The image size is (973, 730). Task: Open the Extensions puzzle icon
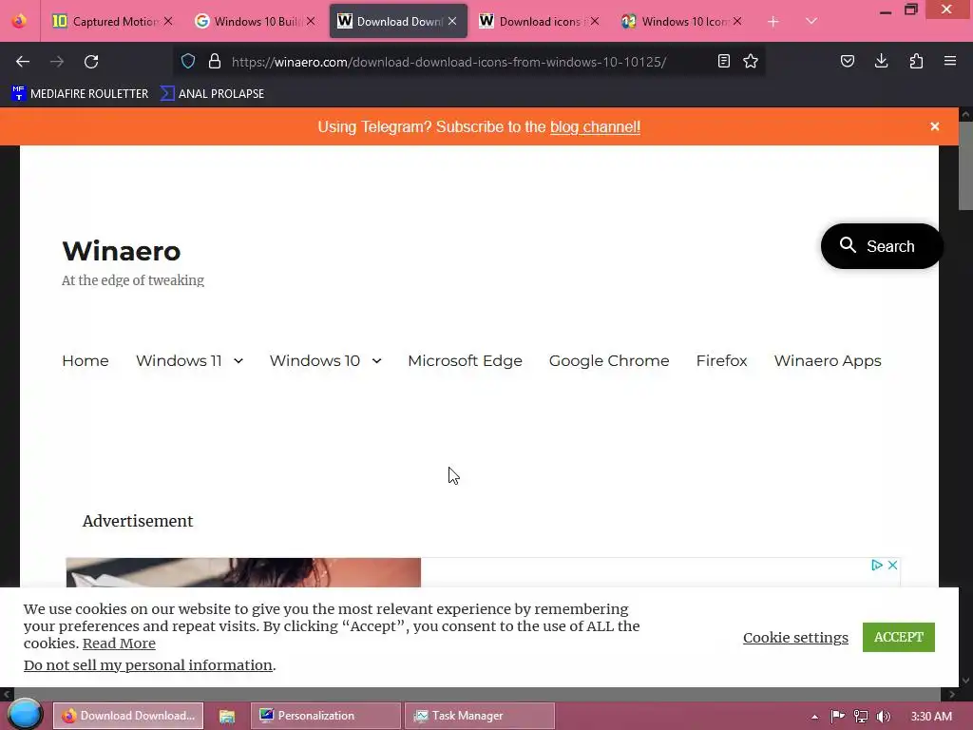click(x=916, y=61)
